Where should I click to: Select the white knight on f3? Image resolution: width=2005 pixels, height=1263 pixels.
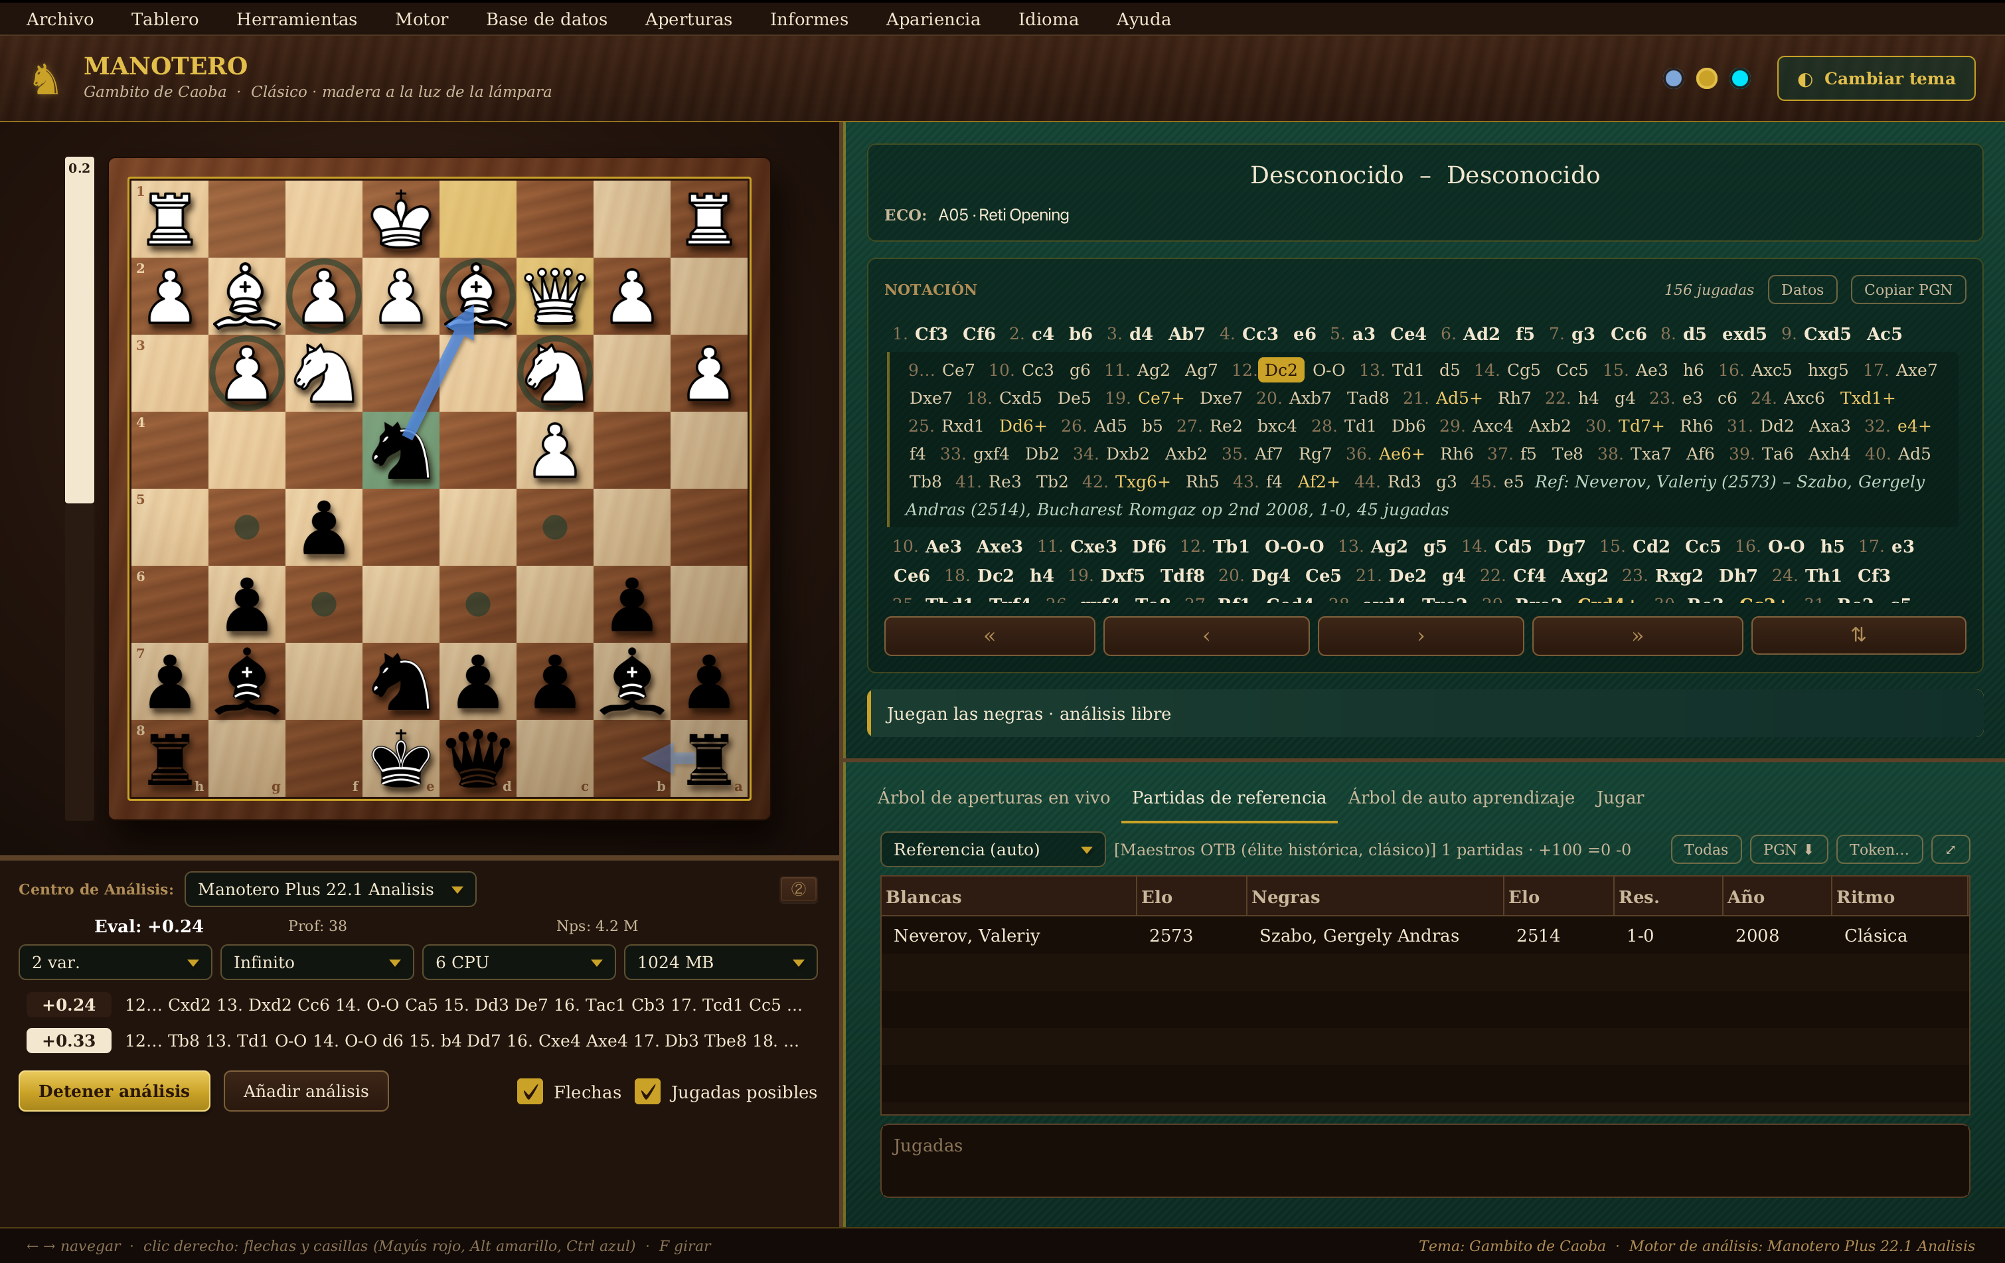pyautogui.click(x=324, y=373)
